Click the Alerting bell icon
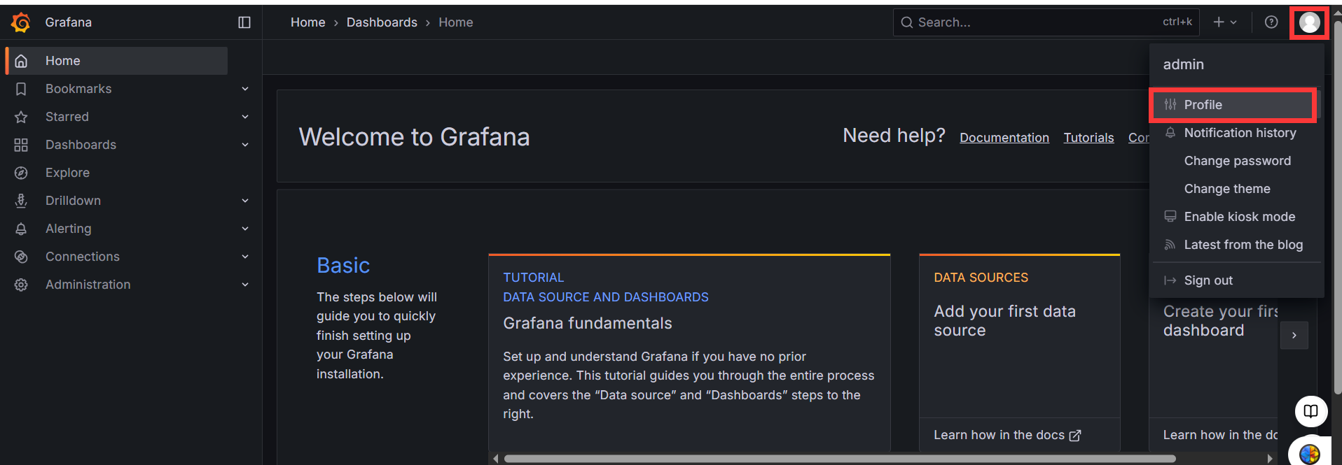This screenshot has width=1342, height=465. point(21,229)
